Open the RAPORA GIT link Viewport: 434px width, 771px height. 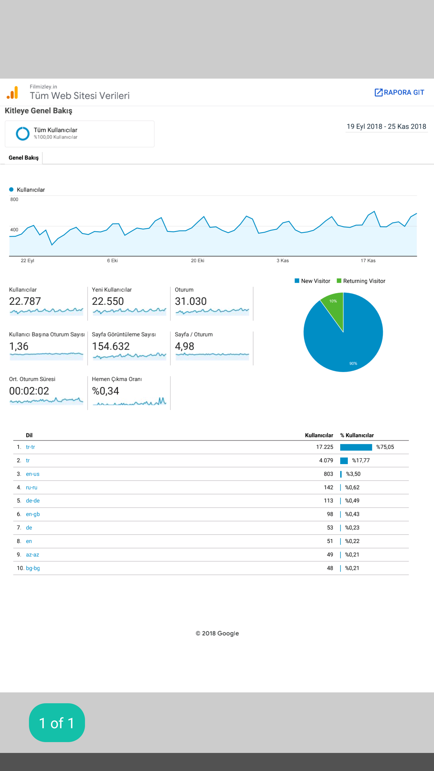399,92
